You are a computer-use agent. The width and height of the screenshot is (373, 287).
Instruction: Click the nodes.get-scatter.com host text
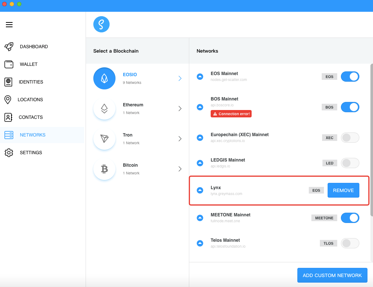click(229, 80)
